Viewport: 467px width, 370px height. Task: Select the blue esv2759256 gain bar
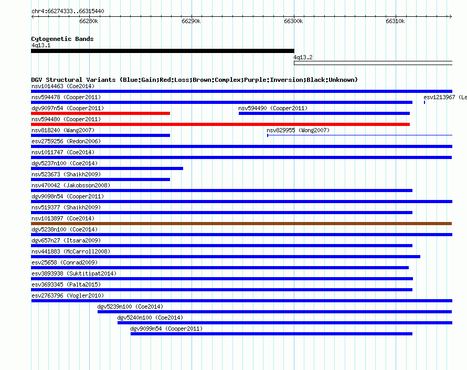[x=241, y=146]
